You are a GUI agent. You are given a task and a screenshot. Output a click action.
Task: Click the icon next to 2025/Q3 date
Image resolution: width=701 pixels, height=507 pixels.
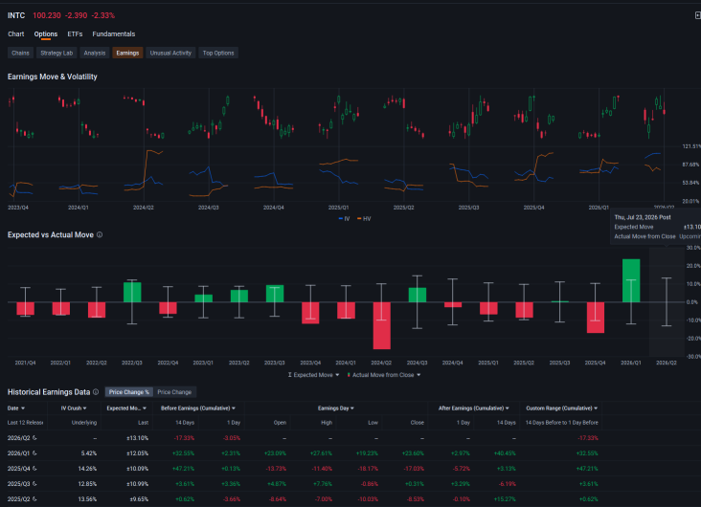(34, 484)
